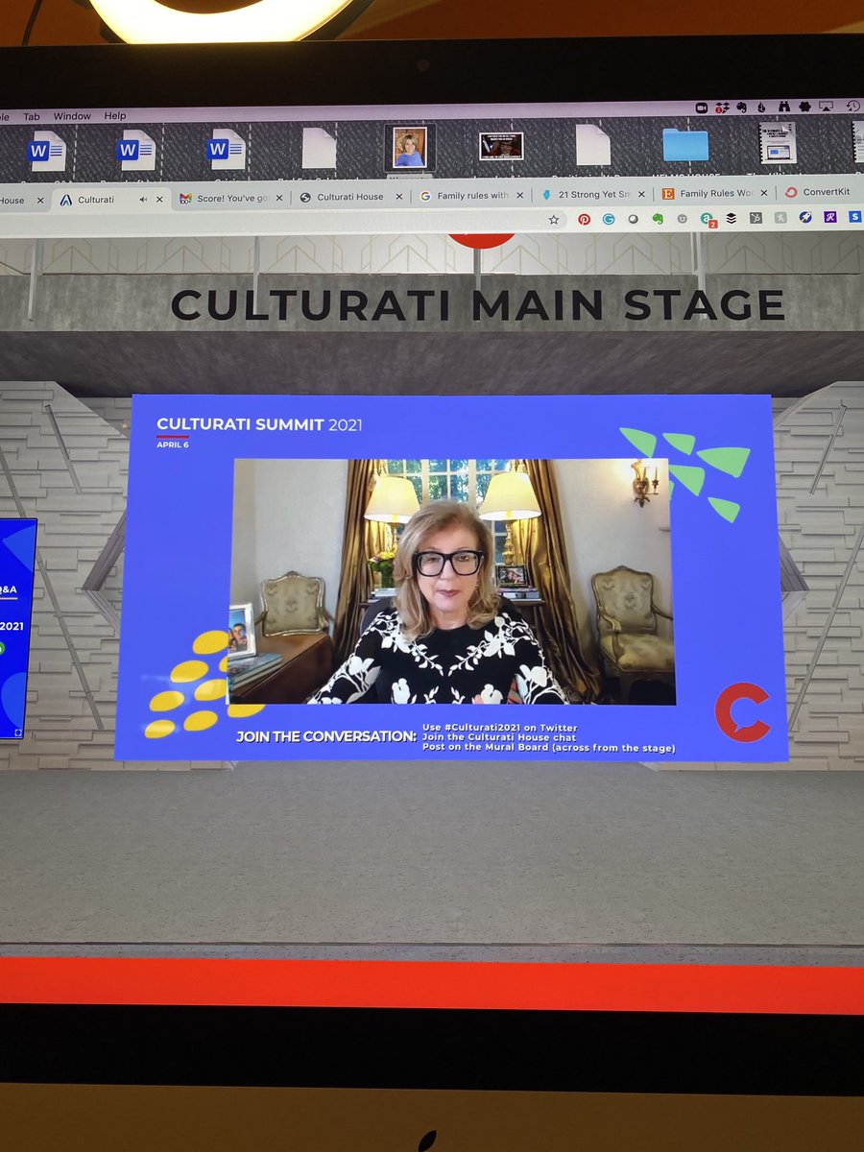Close the leftmost House tab
This screenshot has width=864, height=1152.
tap(39, 201)
